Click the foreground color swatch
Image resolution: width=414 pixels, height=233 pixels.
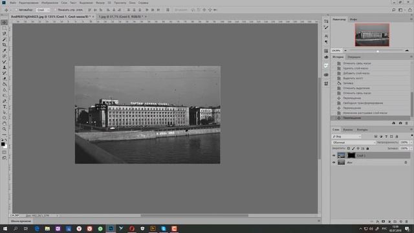3,144
